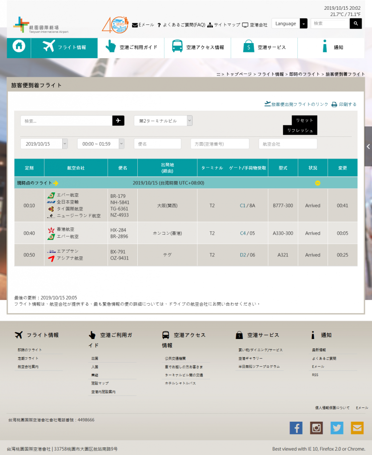The height and width of the screenshot is (455, 372).
Task: Collapse the current flights yellow minus toggle
Action: coord(317,183)
